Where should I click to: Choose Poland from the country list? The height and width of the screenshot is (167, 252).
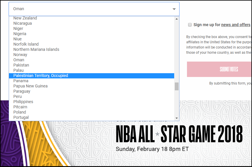pyautogui.click(x=91, y=112)
